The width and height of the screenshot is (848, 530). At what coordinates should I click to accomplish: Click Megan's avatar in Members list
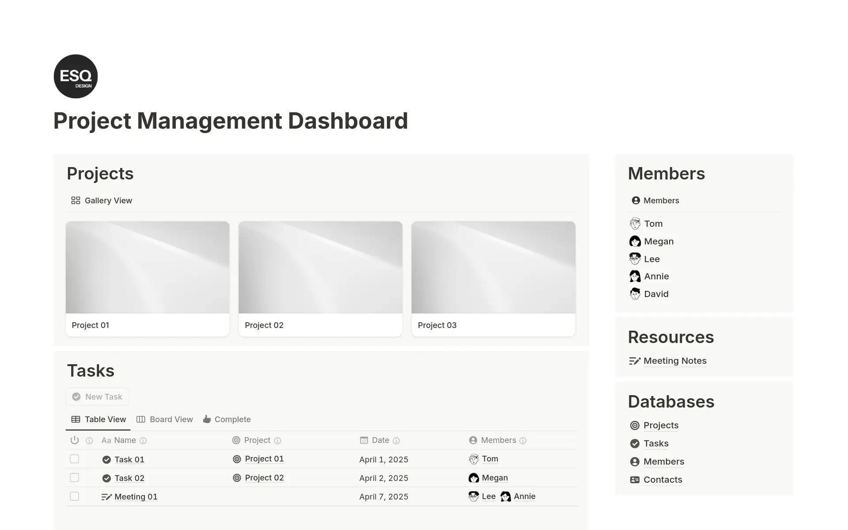tap(635, 241)
